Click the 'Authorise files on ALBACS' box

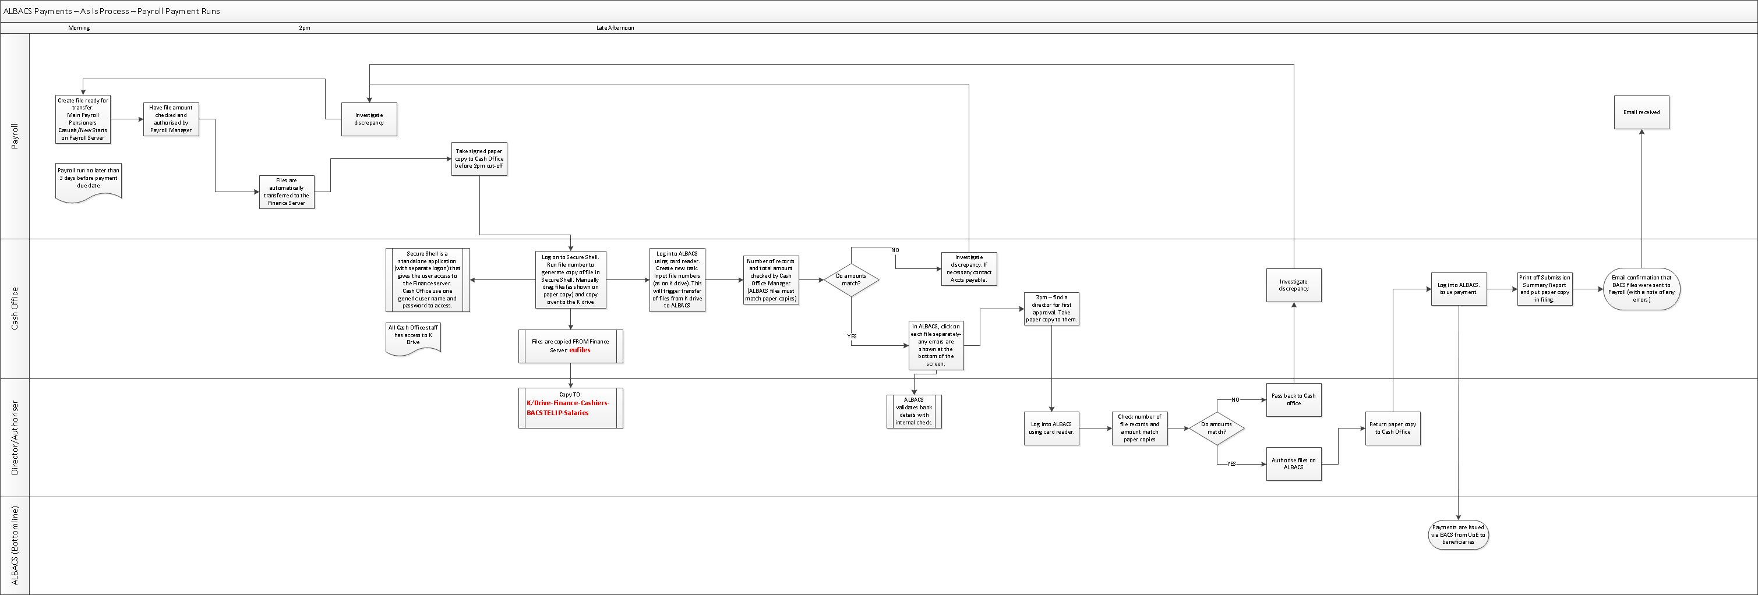point(1293,464)
